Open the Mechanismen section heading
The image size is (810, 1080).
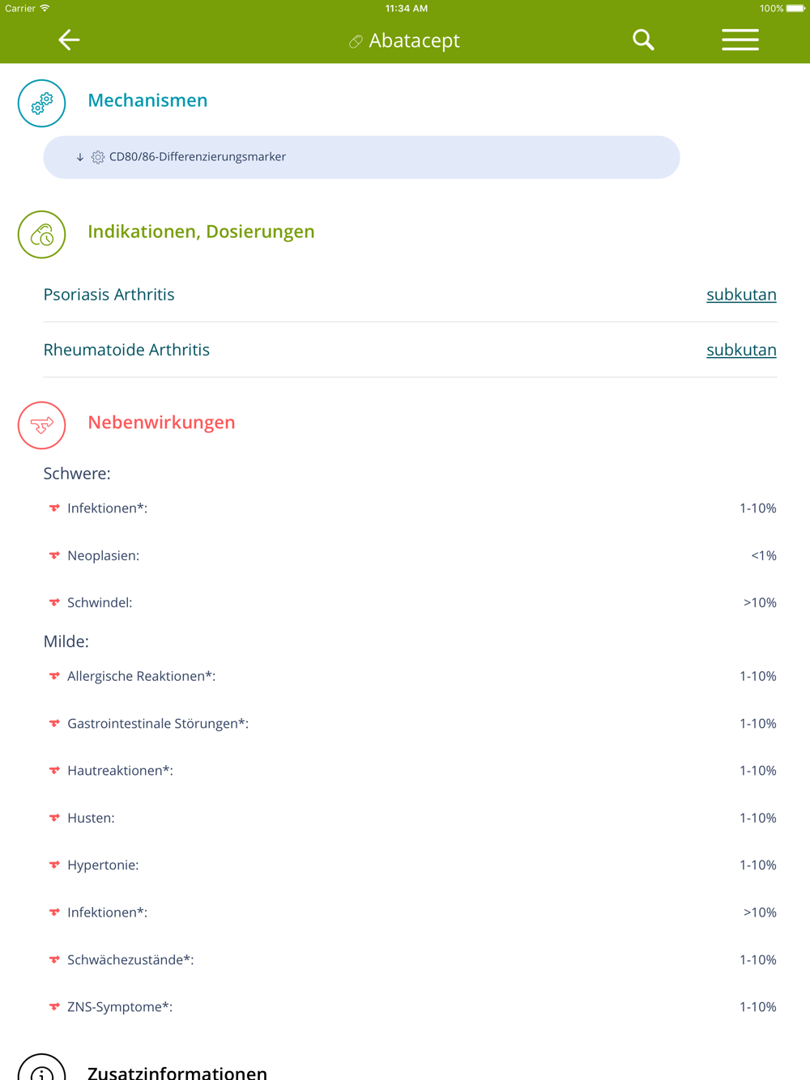147,100
